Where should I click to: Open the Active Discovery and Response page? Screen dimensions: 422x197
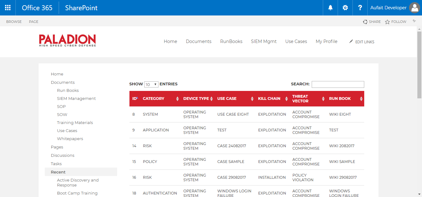pyautogui.click(x=78, y=182)
